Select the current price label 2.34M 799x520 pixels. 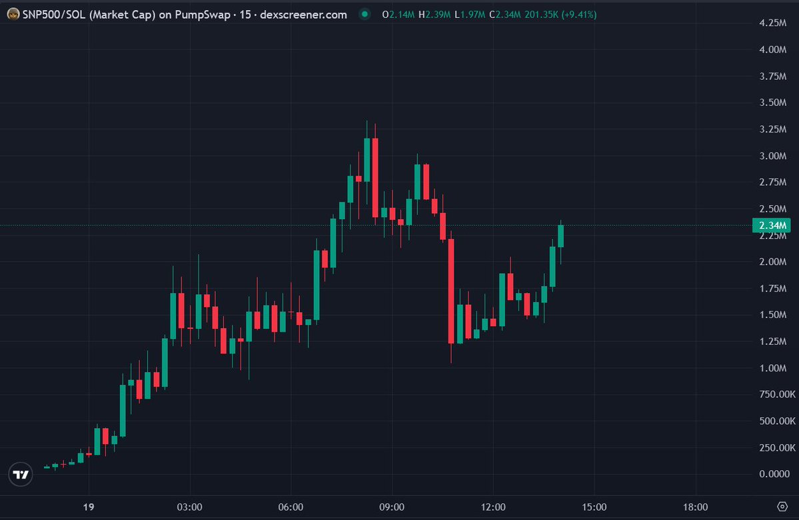point(772,225)
